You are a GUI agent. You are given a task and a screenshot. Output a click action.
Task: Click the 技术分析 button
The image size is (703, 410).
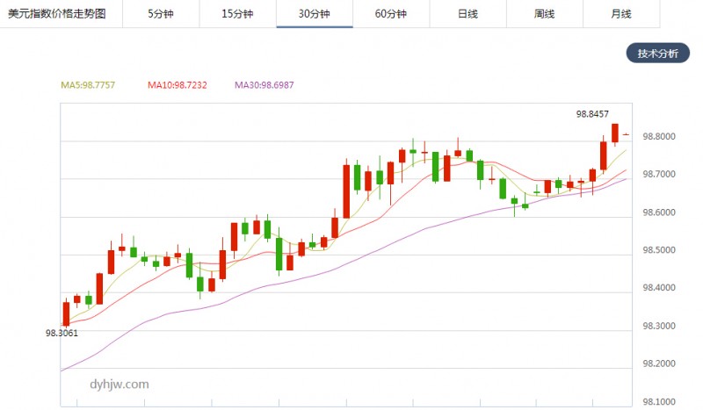(657, 54)
